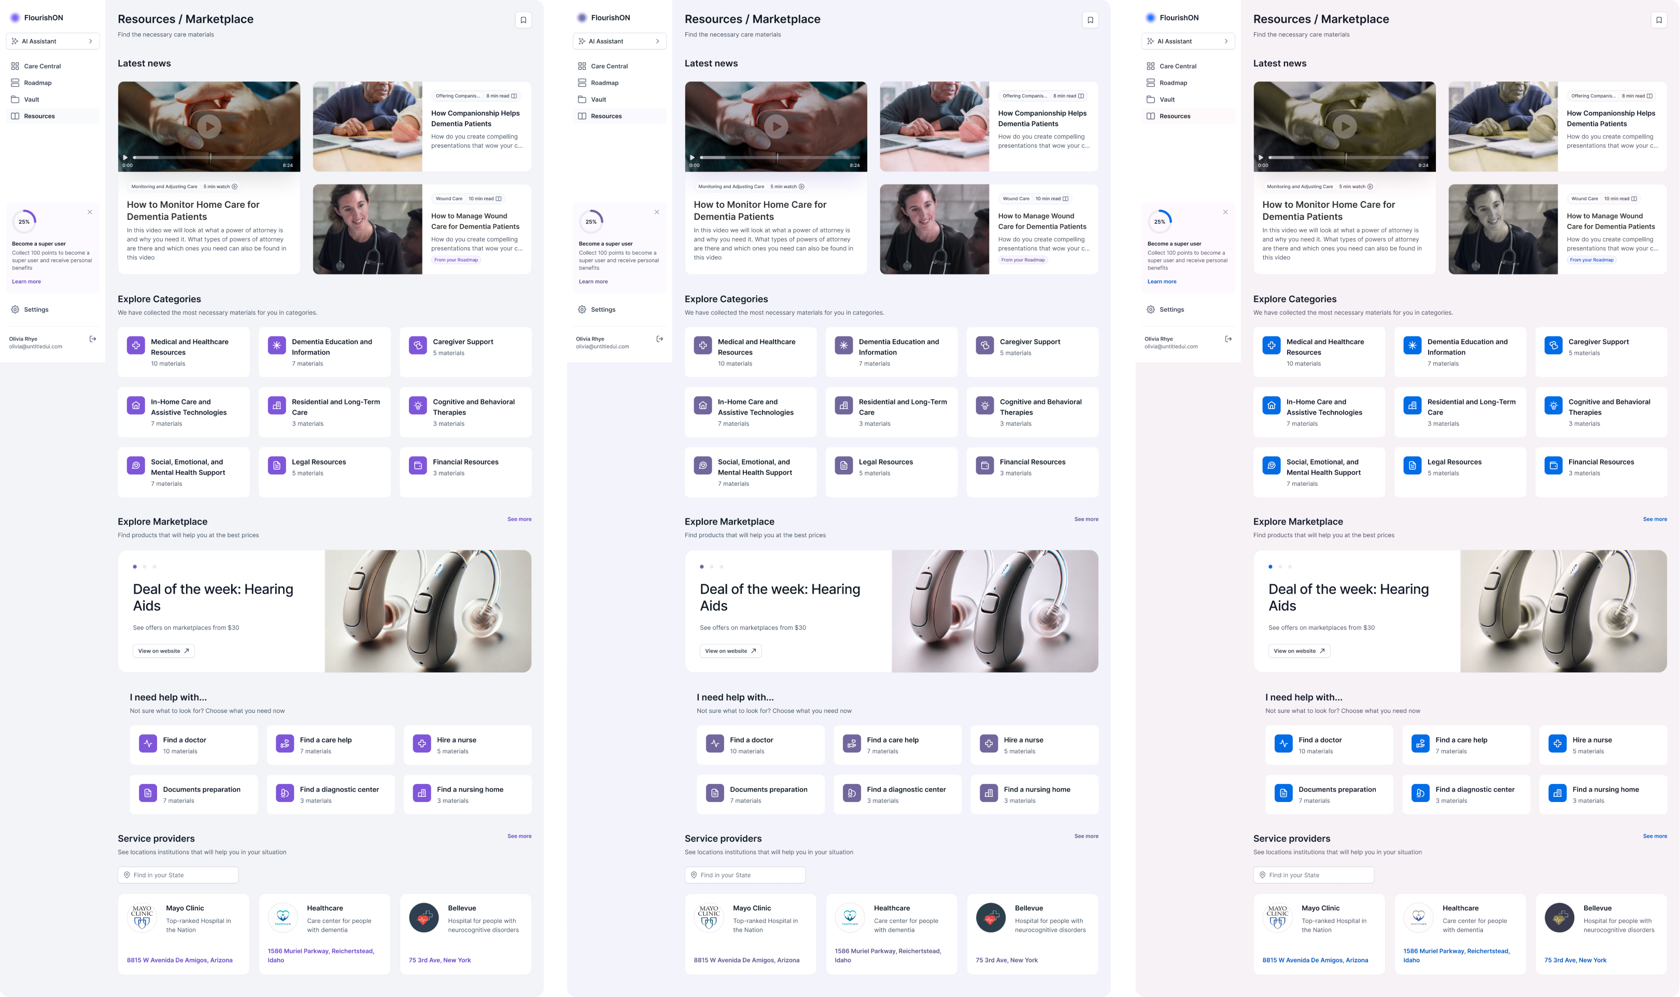
Task: Click the gray Find a nursing home icon
Action: [x=989, y=793]
